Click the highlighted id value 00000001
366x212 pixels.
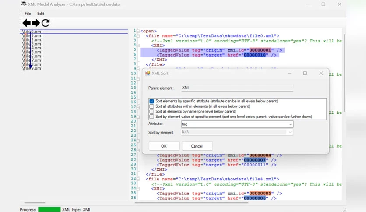[260, 50]
